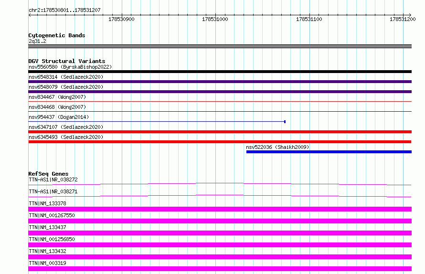Click the 178531100 ruler tick label

(309, 19)
